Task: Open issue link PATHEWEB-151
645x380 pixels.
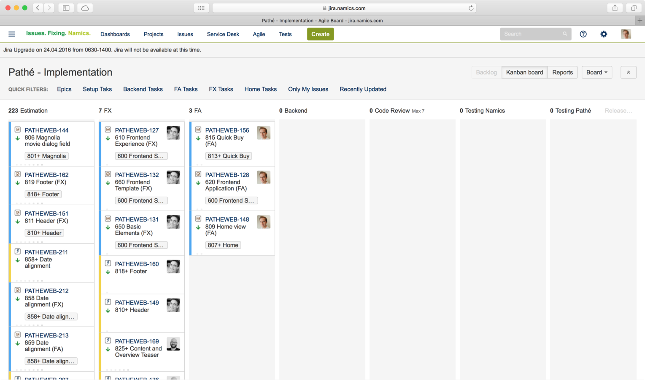Action: point(46,214)
